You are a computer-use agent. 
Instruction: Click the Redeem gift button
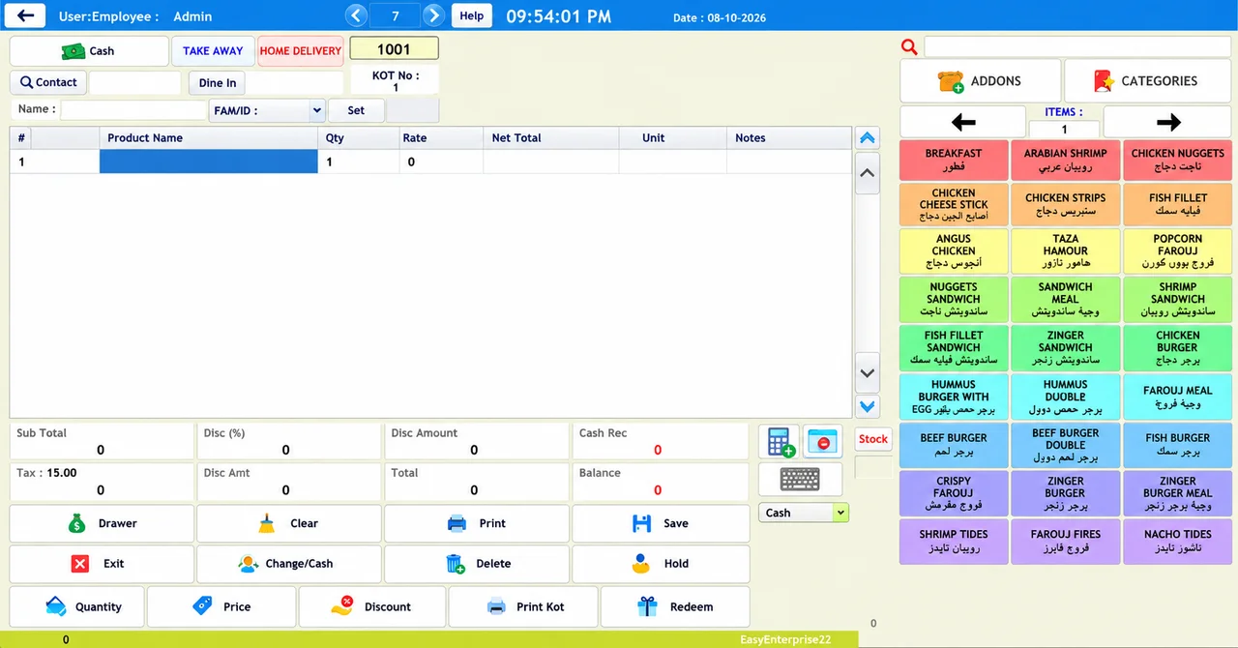(x=675, y=606)
